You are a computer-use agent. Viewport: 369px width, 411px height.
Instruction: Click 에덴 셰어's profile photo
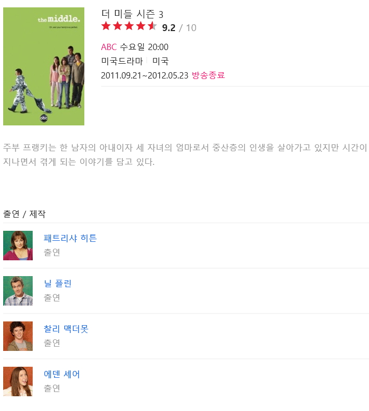click(18, 381)
